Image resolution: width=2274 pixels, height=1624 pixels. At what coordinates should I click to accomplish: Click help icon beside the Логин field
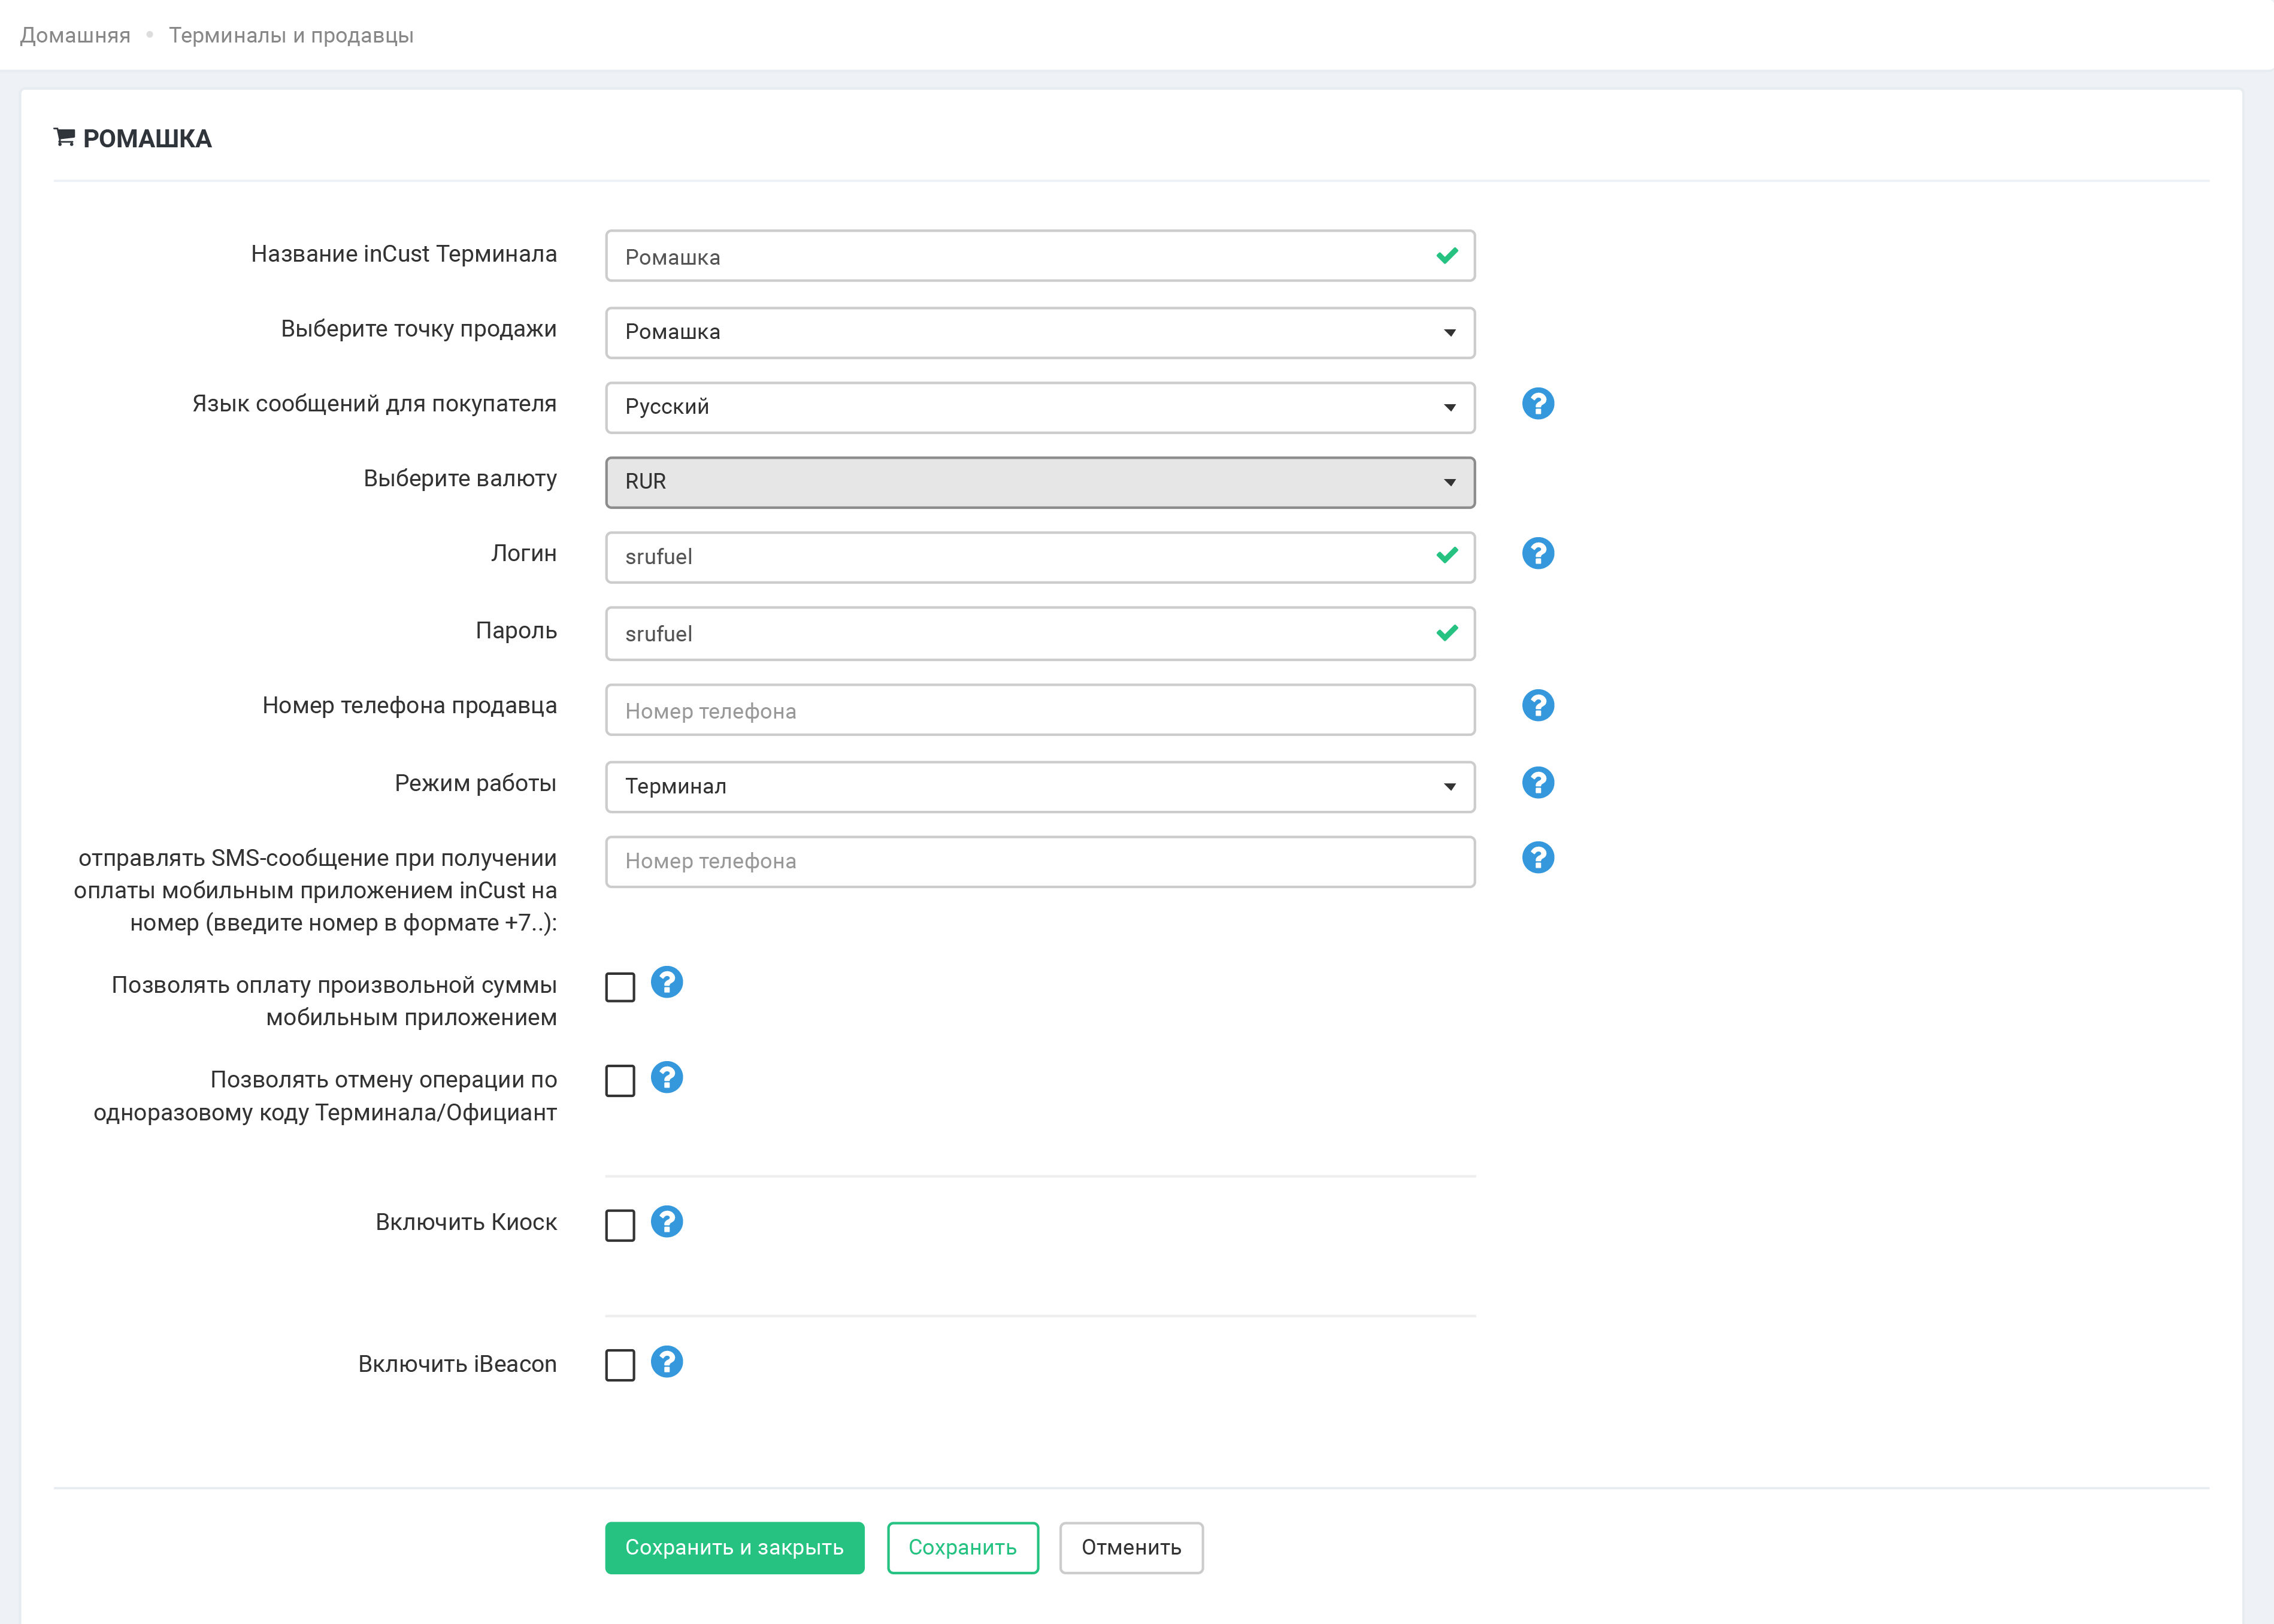click(1537, 553)
